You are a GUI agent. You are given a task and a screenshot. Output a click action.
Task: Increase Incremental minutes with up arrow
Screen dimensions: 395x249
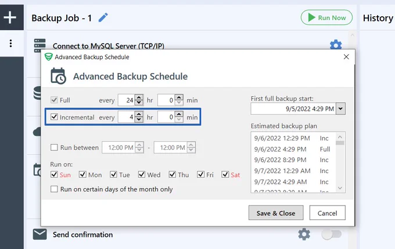[x=179, y=114]
